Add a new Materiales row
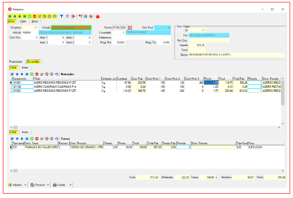Image resolution: width=293 pixels, height=198 pixels. point(32,74)
